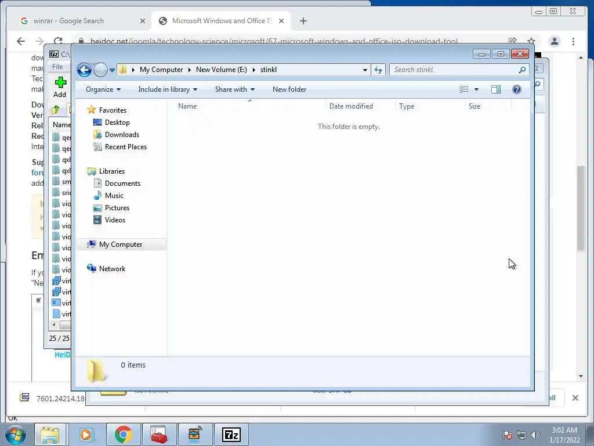Open Documents library
The width and height of the screenshot is (594, 446).
point(122,183)
